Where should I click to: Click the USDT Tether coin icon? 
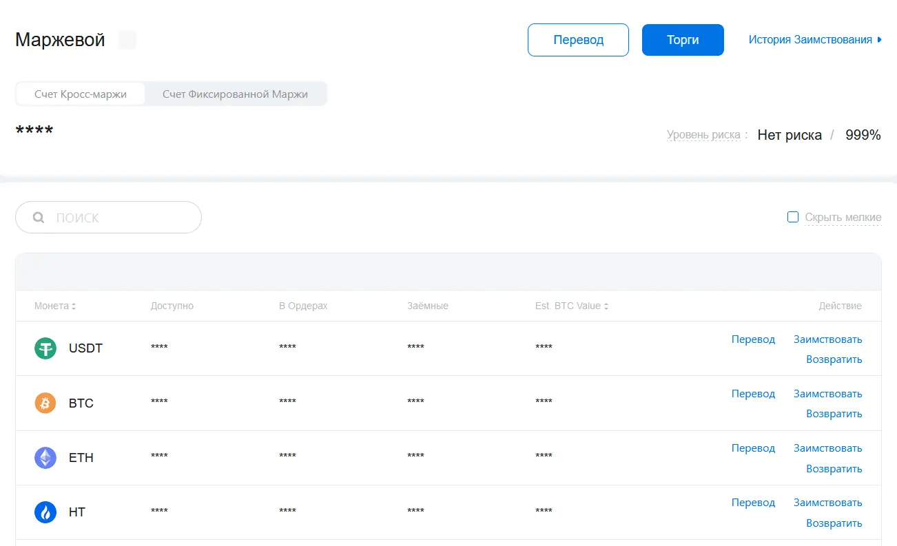(x=45, y=348)
